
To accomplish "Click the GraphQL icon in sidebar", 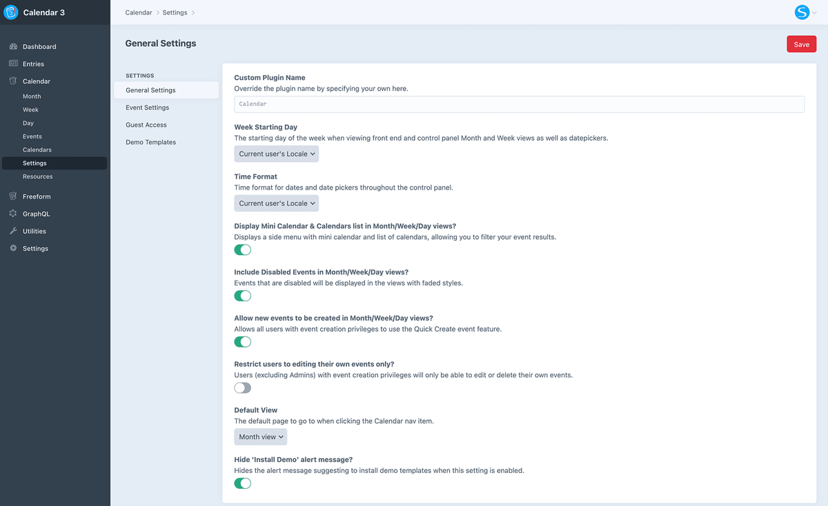I will point(13,214).
